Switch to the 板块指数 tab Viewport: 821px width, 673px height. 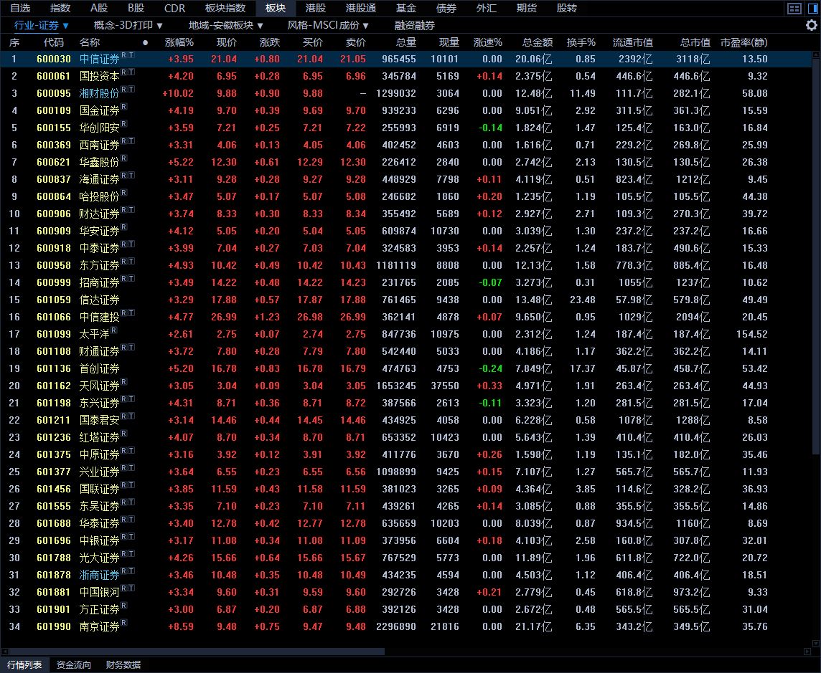[x=225, y=8]
